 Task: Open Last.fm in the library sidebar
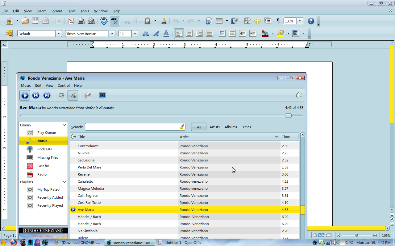43,166
